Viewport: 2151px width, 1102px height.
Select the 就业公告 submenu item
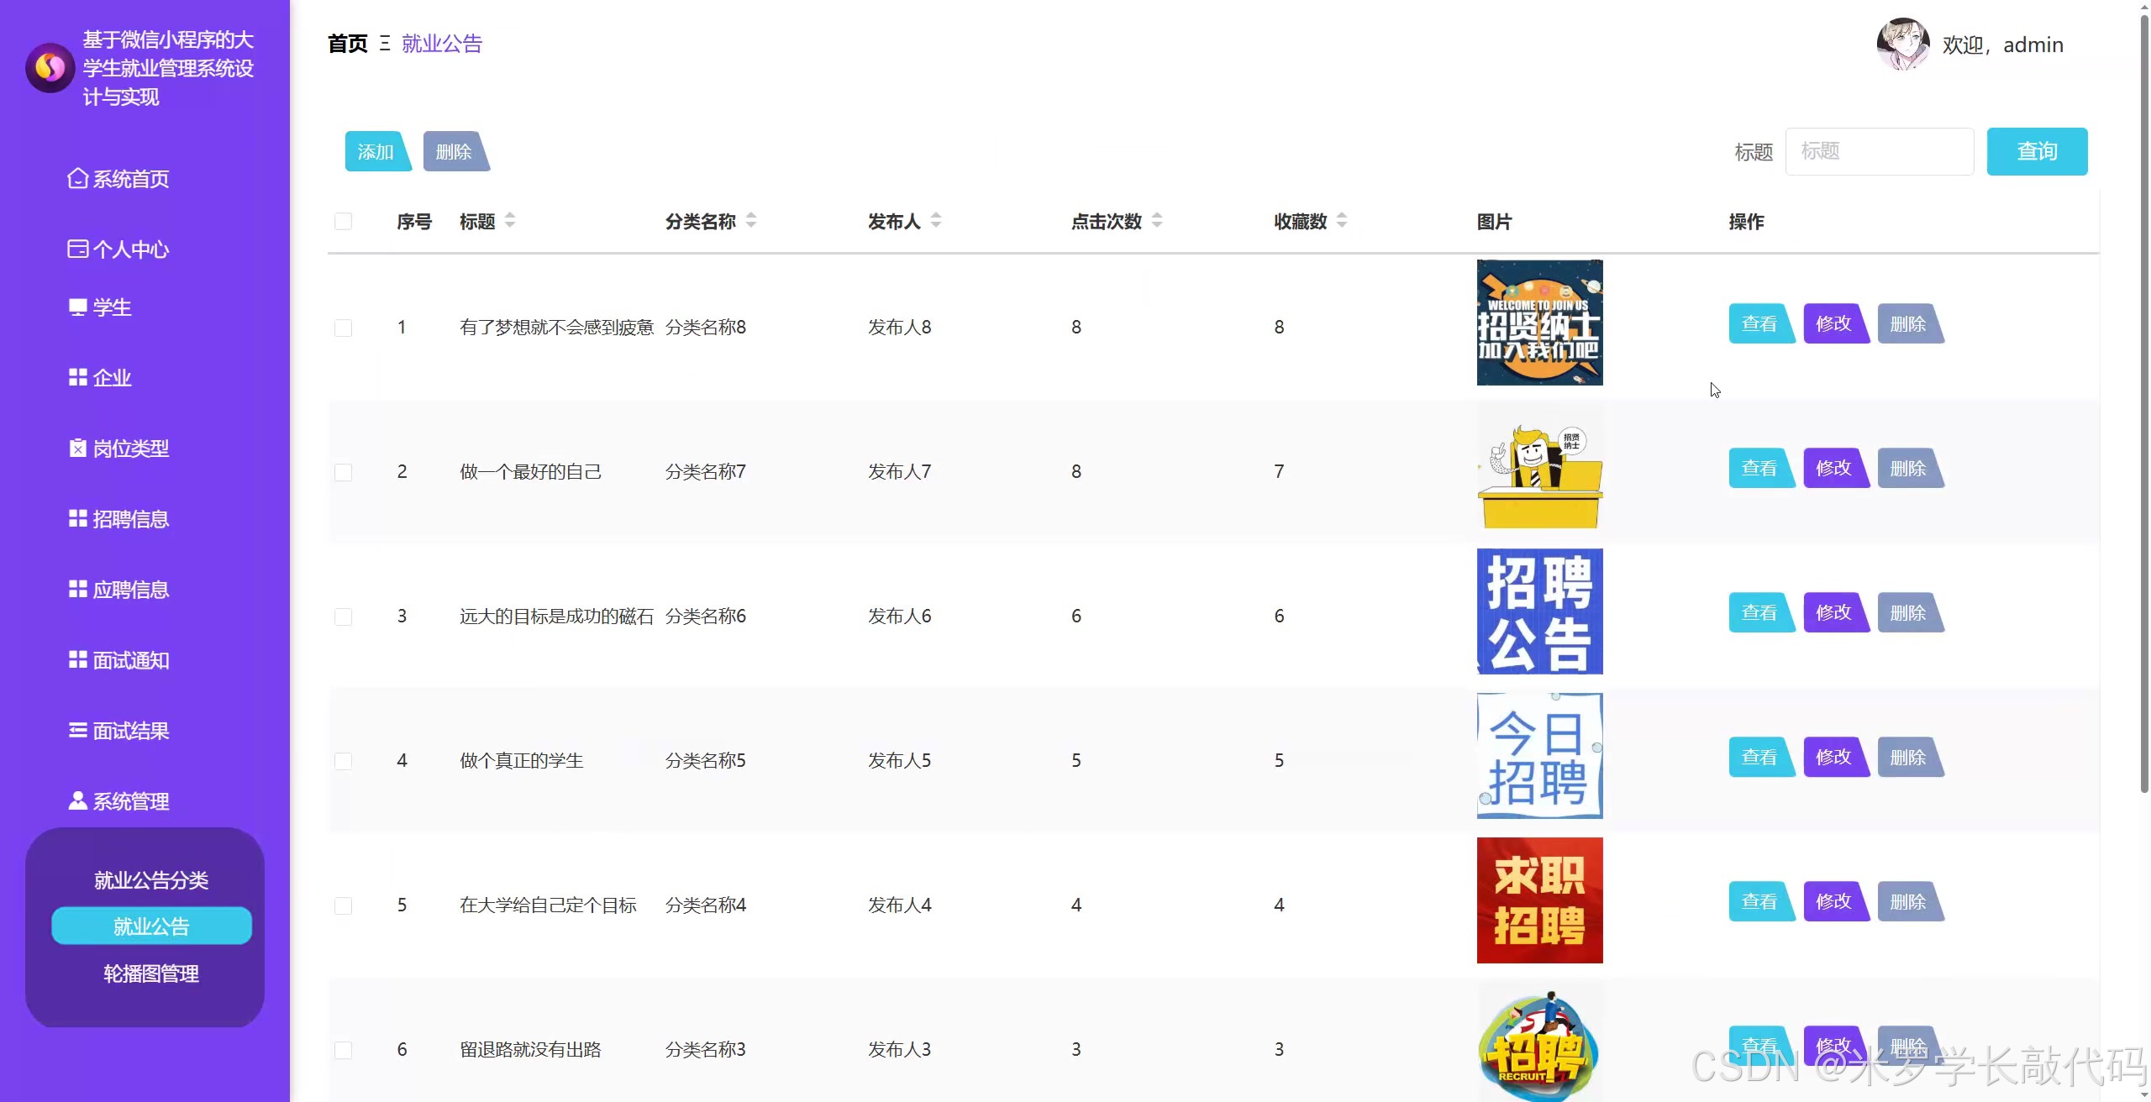151,926
